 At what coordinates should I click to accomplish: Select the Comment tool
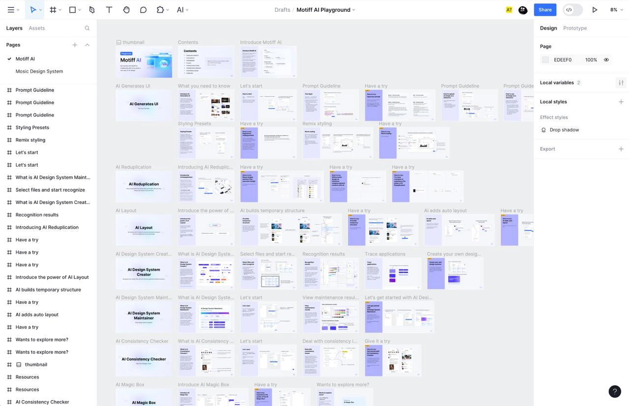click(143, 10)
